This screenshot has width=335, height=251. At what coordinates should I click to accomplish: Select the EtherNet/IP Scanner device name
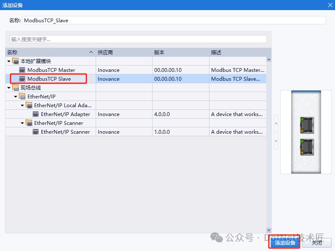click(65, 132)
